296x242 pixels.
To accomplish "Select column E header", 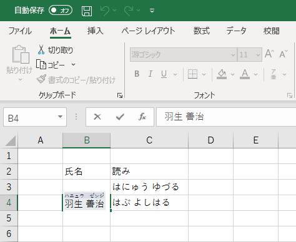I will (256, 140).
